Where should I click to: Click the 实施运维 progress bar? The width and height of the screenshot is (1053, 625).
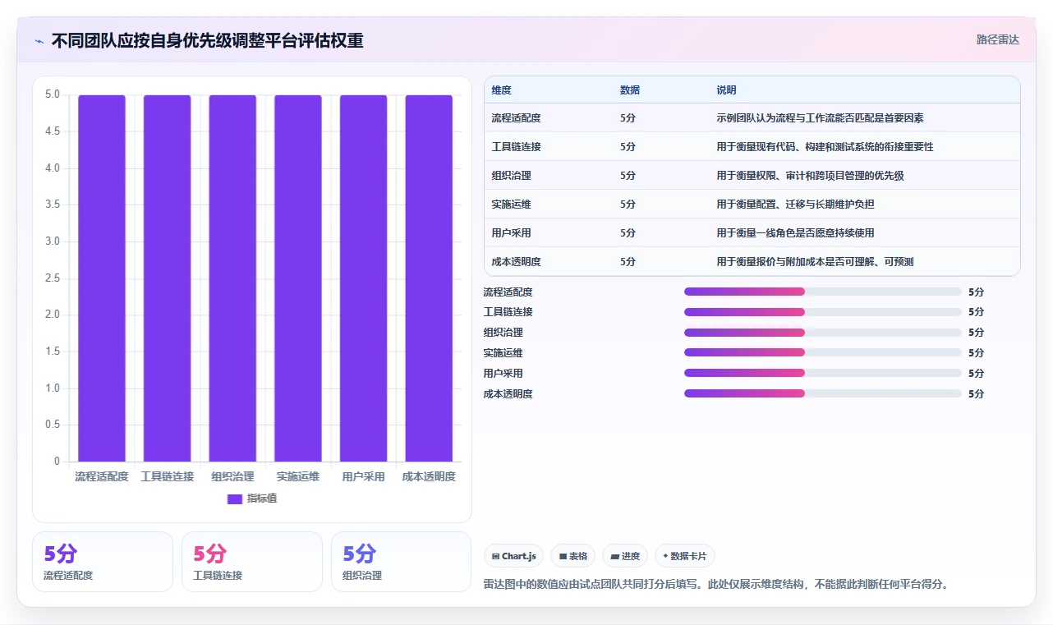click(x=822, y=352)
